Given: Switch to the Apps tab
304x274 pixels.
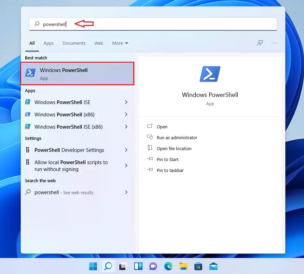Looking at the screenshot, I should click(x=49, y=43).
